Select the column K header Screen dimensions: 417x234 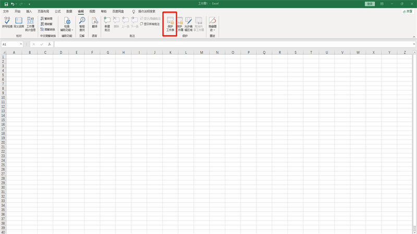[x=170, y=53]
